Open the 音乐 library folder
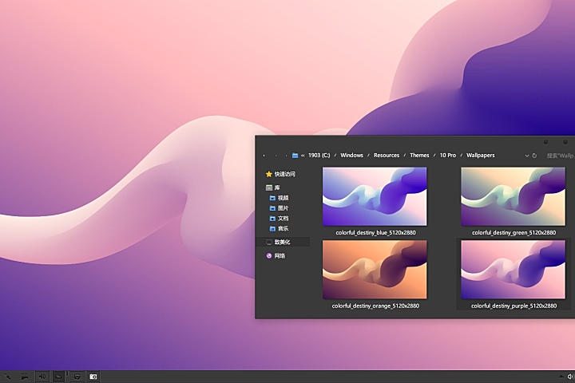The width and height of the screenshot is (575, 383). (x=283, y=229)
